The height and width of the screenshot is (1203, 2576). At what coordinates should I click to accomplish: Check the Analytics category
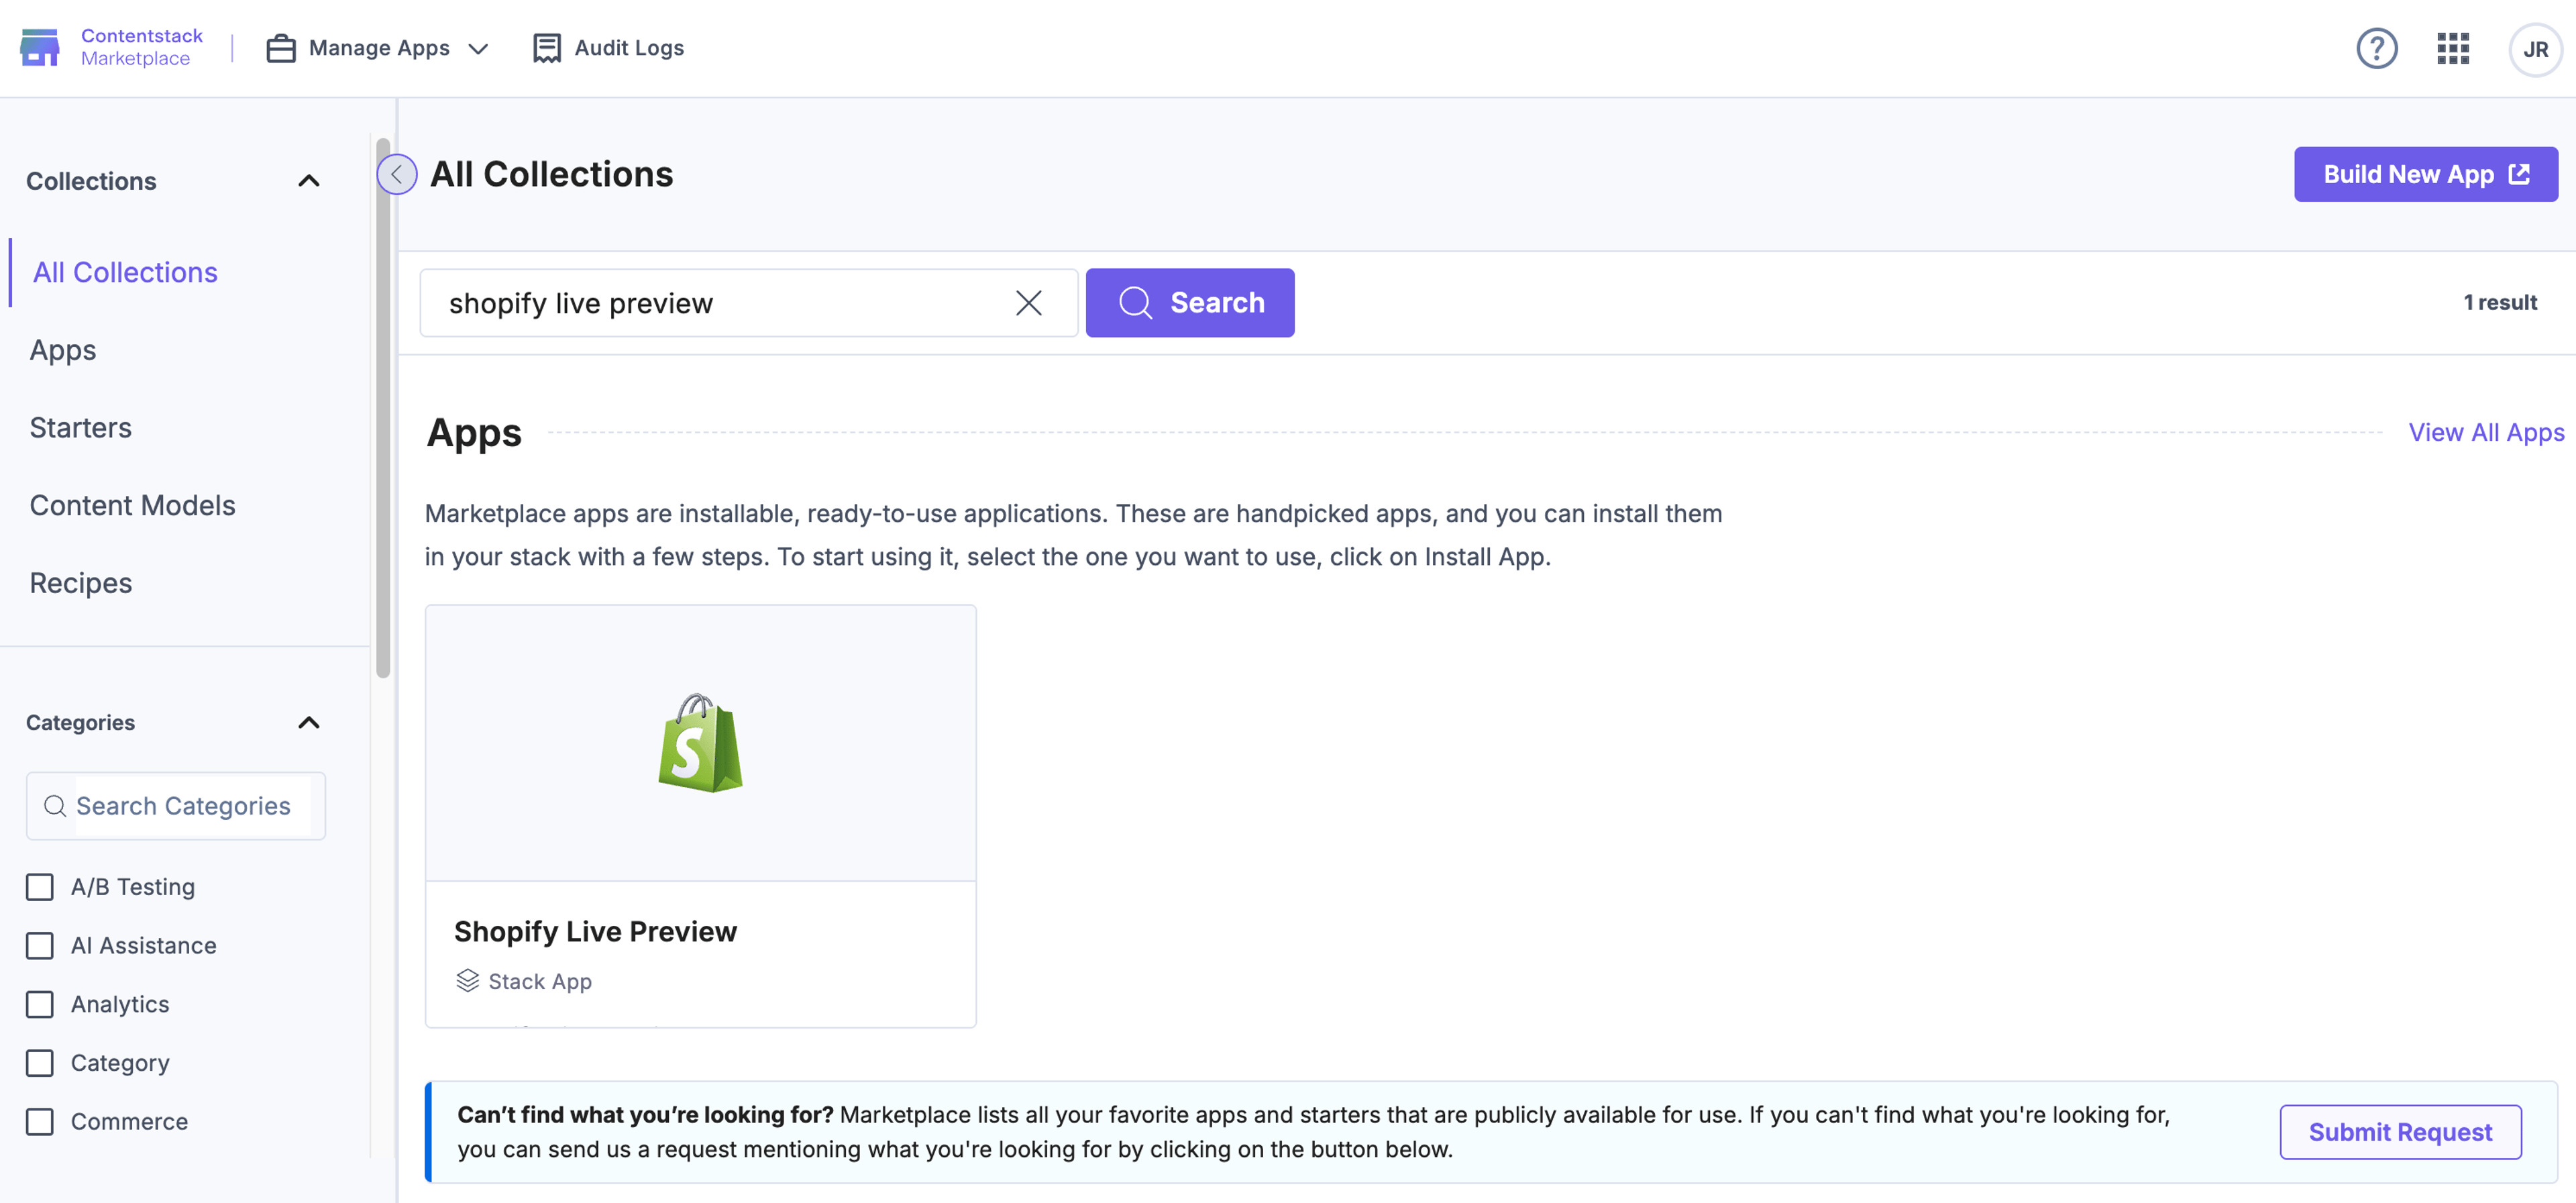[x=40, y=1004]
